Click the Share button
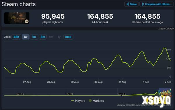175x110 pixels. coord(132,4)
